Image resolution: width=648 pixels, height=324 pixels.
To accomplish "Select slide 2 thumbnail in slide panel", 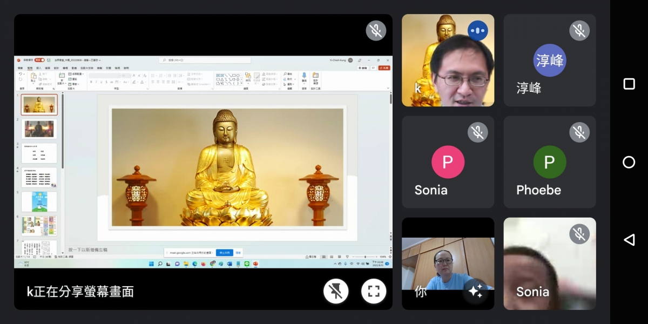I will click(x=39, y=129).
